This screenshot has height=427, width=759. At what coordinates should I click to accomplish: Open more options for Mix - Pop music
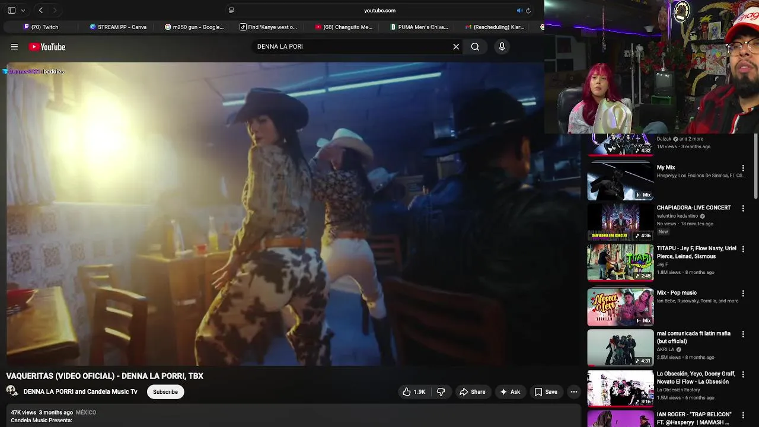click(x=743, y=294)
